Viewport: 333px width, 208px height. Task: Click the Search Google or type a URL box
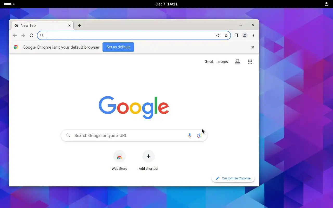click(134, 135)
